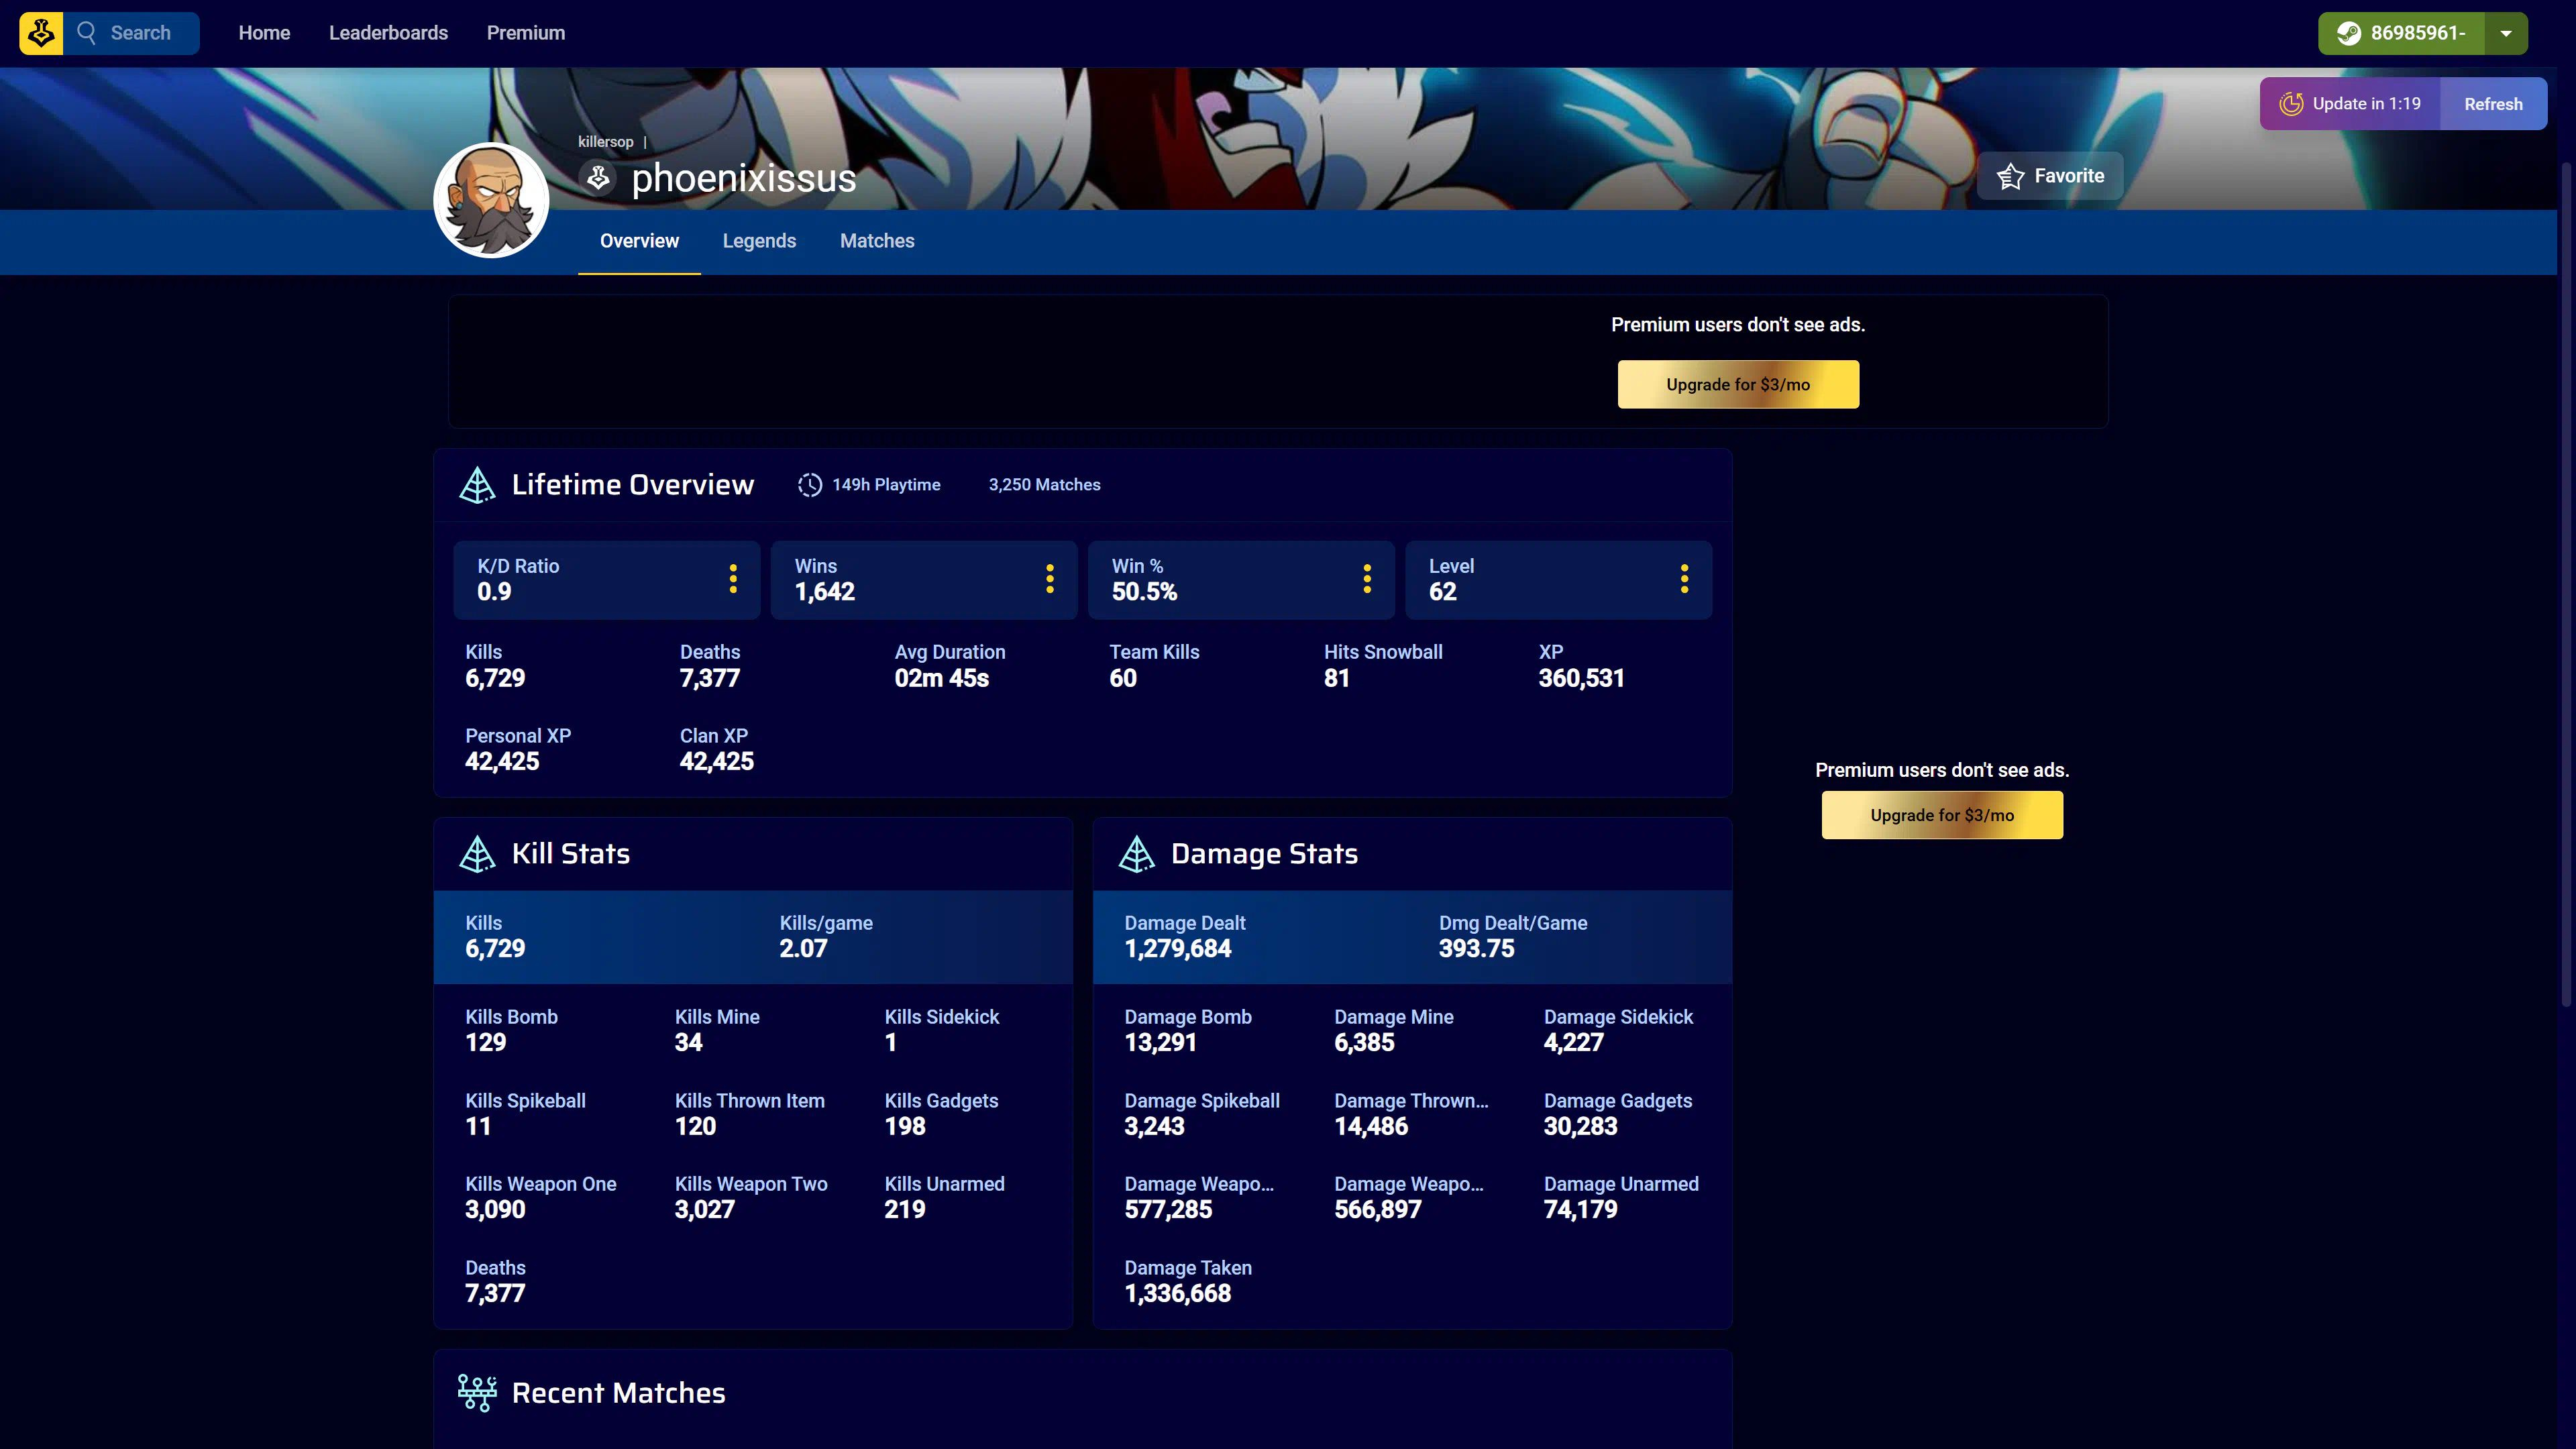Click the update timer clock icon

[2291, 104]
